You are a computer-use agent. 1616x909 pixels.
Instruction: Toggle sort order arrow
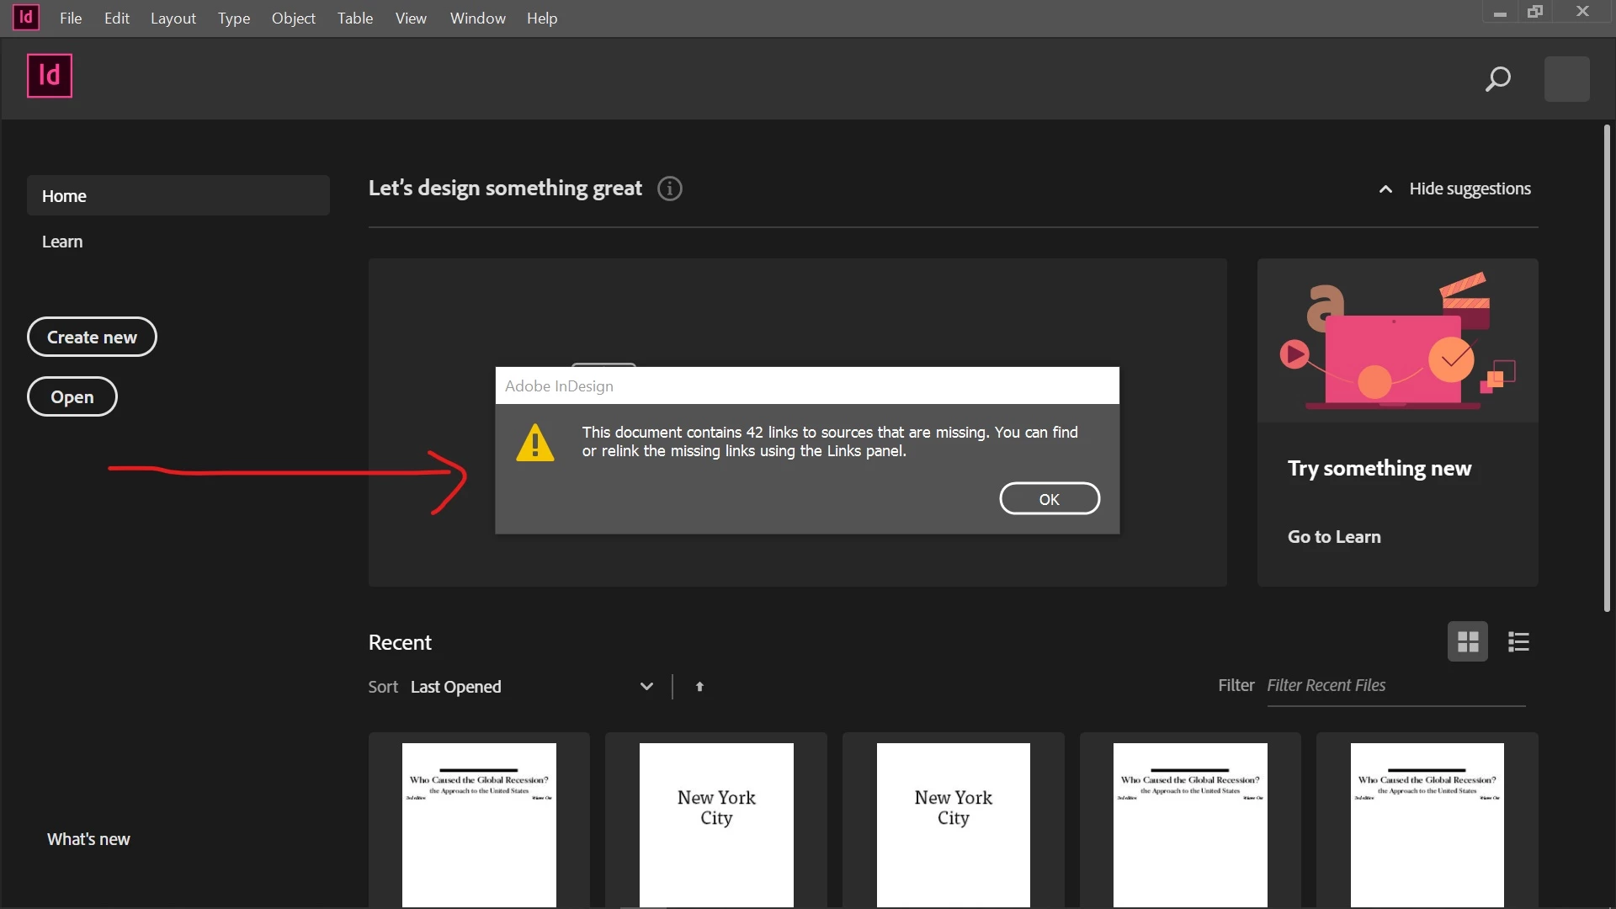tap(699, 687)
